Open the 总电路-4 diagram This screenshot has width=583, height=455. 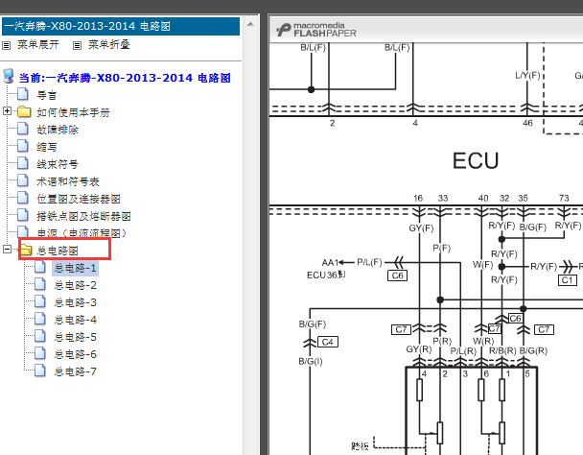pos(75,320)
